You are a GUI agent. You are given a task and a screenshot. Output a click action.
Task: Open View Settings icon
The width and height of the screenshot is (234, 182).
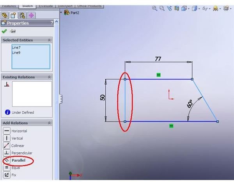226,8
